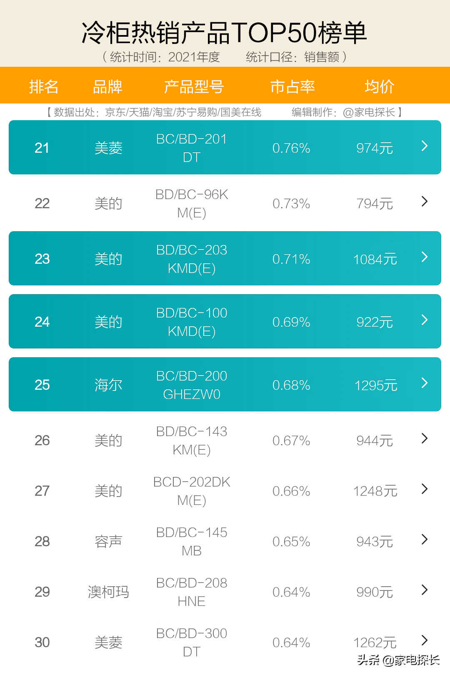Image resolution: width=450 pixels, height=676 pixels.
Task: Open the BC/BD-200GHEZW0 海尔 model
Action: 192,385
